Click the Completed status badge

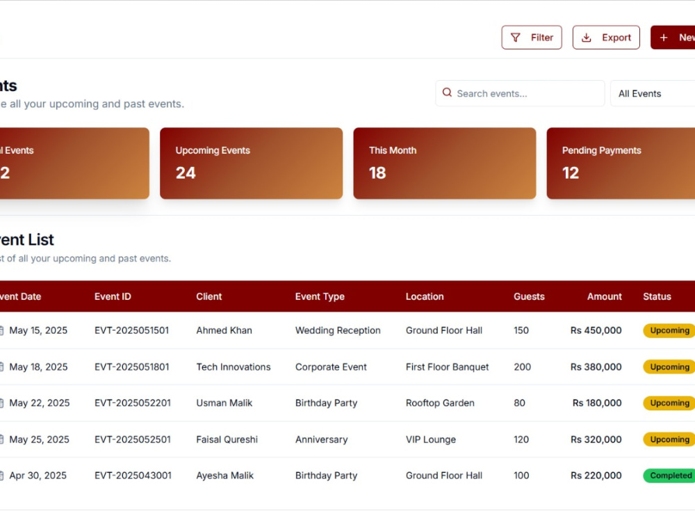coord(669,476)
